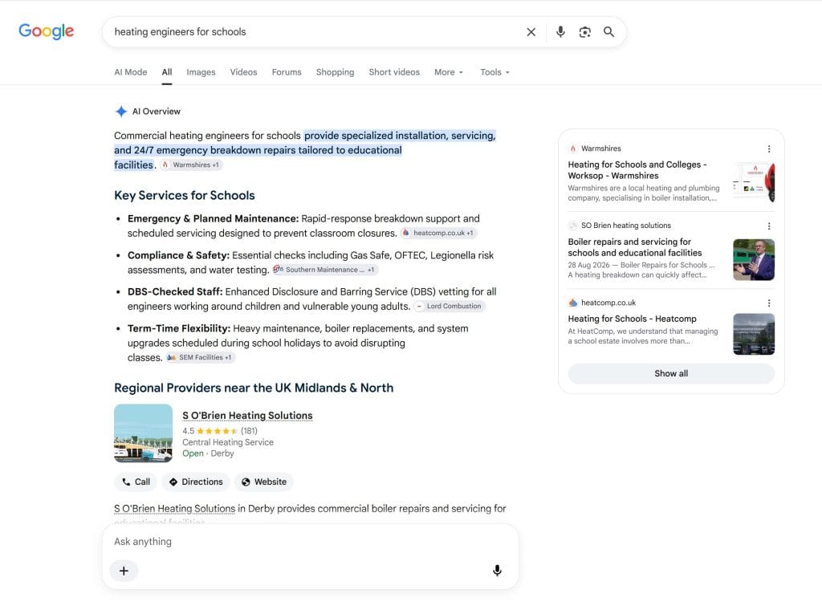Switch to Forums tab
The height and width of the screenshot is (606, 822).
coord(287,72)
